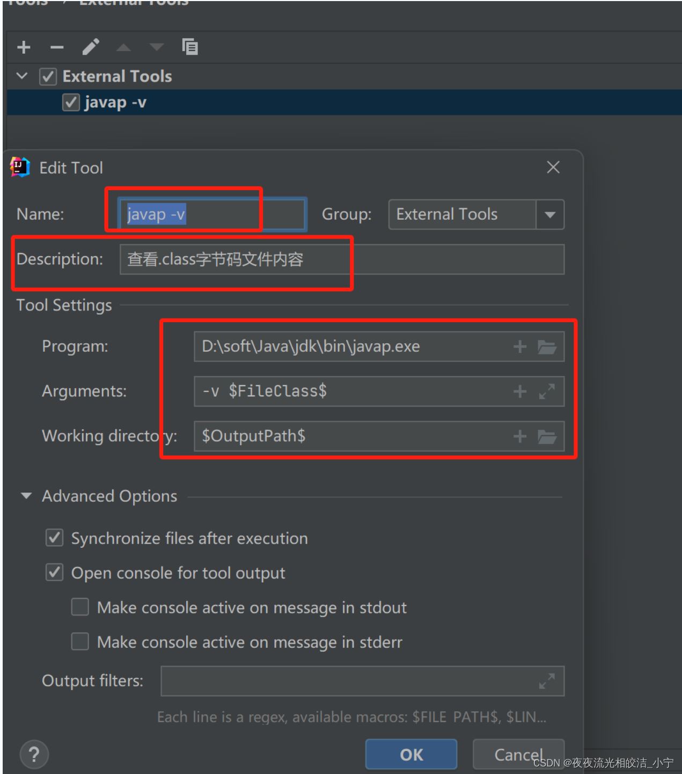This screenshot has height=774, width=682.
Task: Select the javap -v tree entry
Action: tap(115, 102)
